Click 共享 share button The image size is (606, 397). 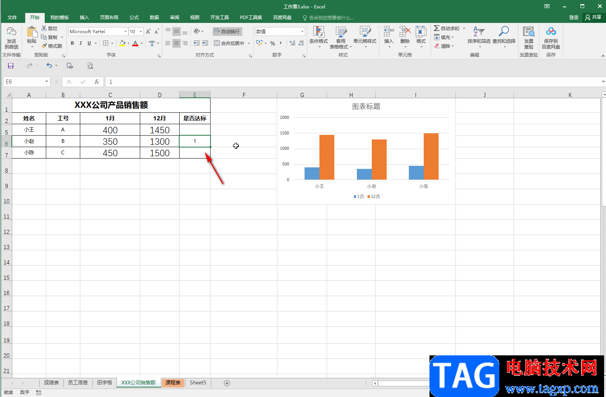(593, 17)
